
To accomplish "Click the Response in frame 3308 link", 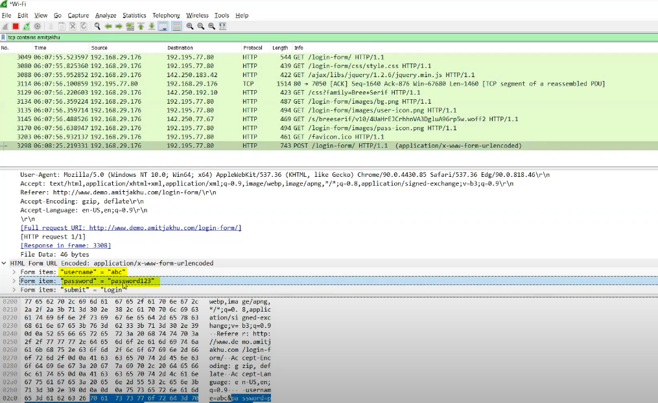I will click(x=65, y=246).
